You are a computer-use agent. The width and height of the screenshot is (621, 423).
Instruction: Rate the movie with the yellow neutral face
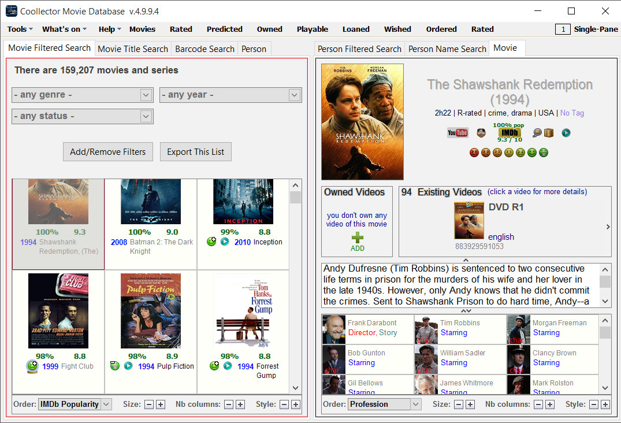509,153
